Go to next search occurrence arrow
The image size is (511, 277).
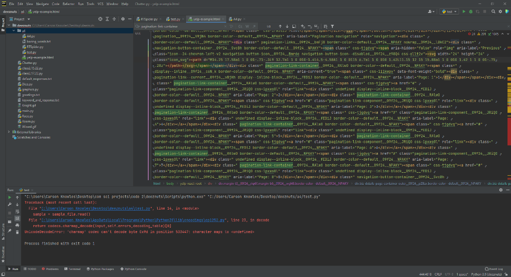[287, 26]
